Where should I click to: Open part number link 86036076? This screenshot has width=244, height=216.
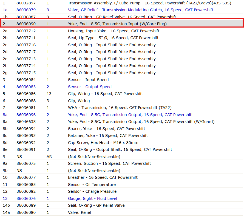point(26,198)
